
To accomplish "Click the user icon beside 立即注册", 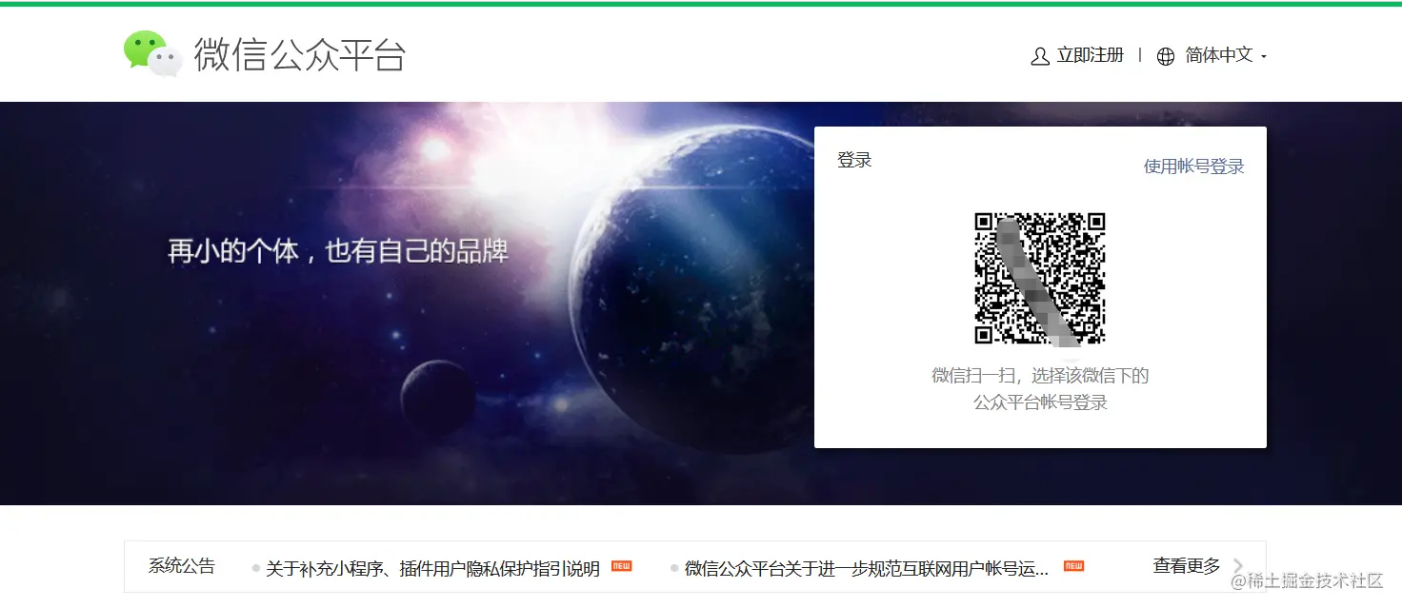I will pos(1040,56).
